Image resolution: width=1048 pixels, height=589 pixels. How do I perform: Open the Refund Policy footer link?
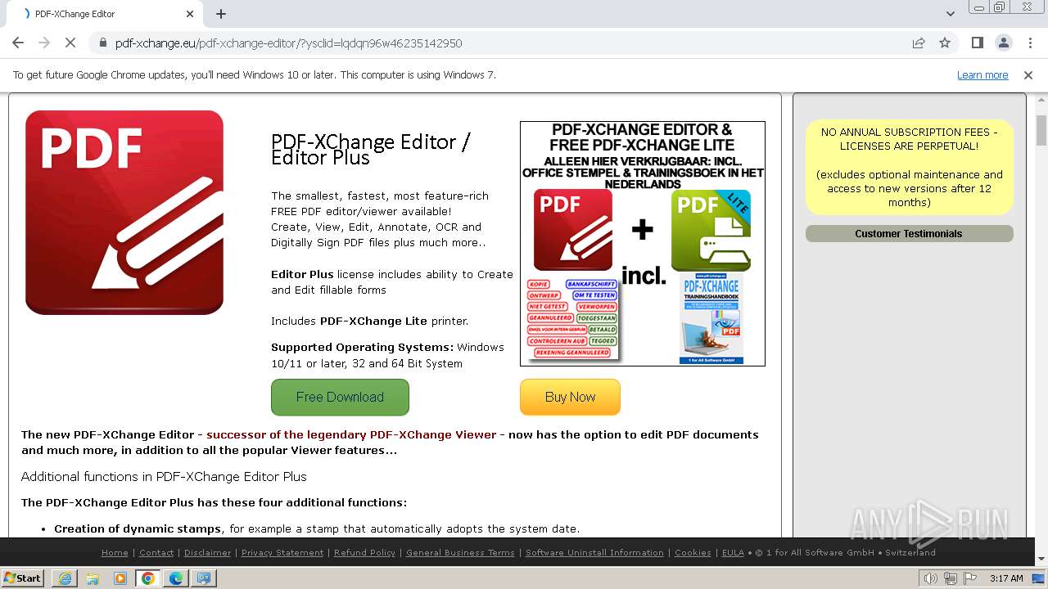coord(364,553)
